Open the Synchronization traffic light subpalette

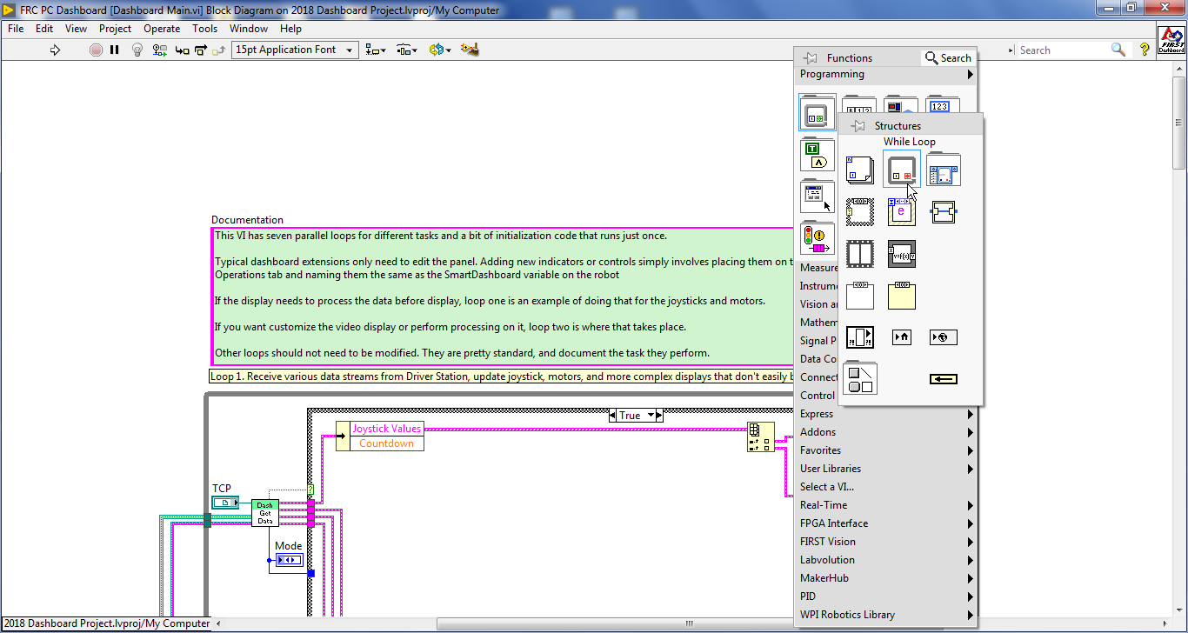tap(818, 237)
